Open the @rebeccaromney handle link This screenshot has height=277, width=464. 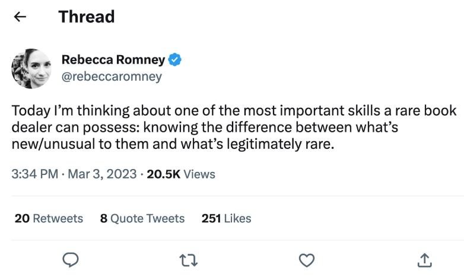pos(112,77)
